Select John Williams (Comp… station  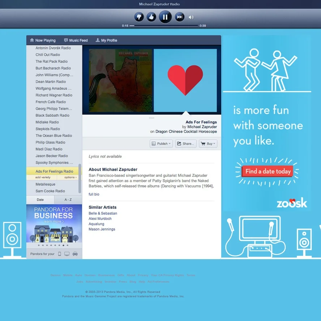pyautogui.click(x=54, y=75)
